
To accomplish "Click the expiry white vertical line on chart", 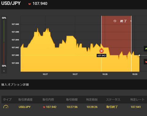I will tap(131, 44).
